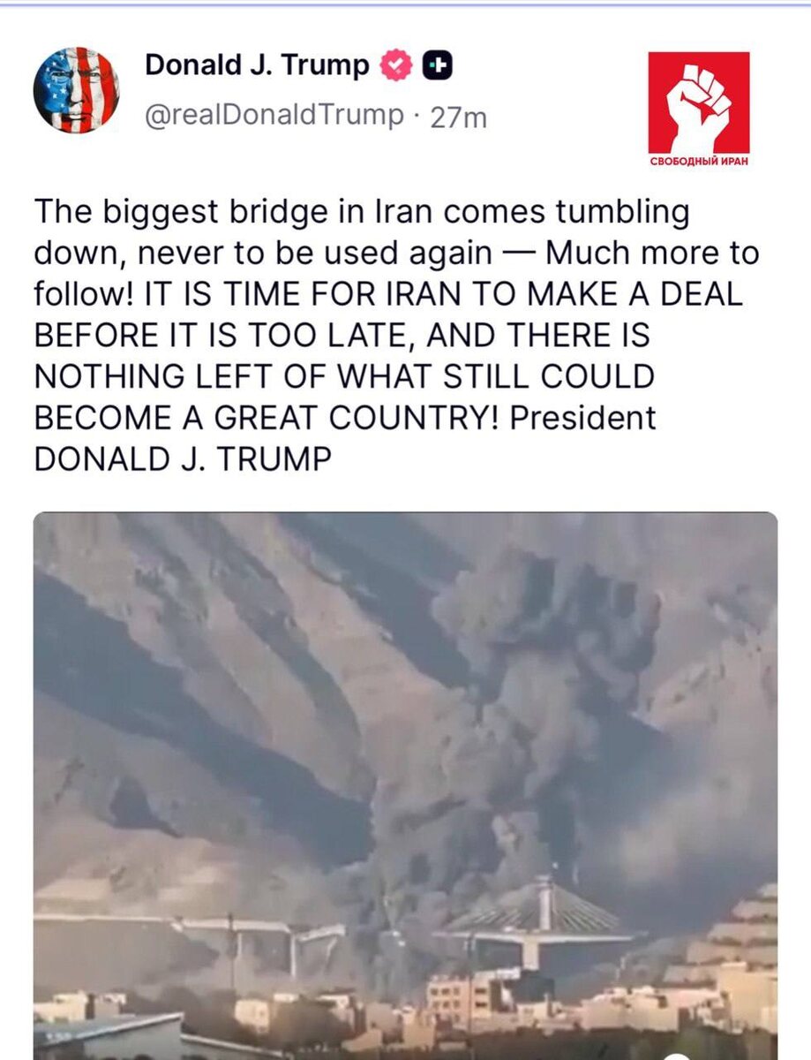The image size is (811, 1060).
Task: Click the 27m post timestamp
Action: pos(457,117)
